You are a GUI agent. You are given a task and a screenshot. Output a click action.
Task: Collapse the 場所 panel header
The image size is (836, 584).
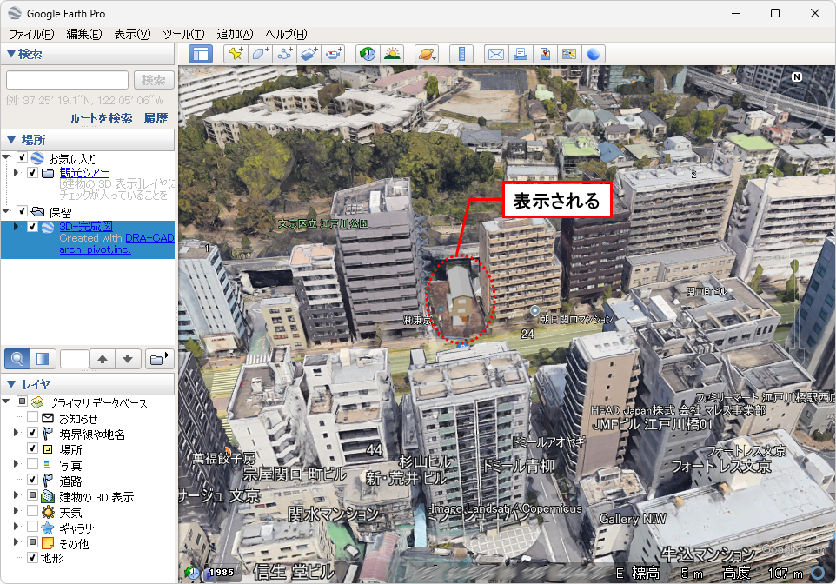(x=88, y=140)
